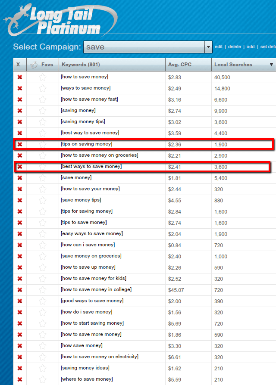
Task: Favorite [how to save more money] star
Action: point(43,335)
